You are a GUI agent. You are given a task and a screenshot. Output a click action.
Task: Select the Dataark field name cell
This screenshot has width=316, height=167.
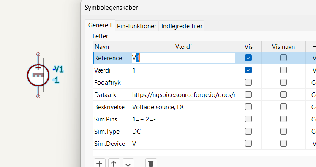[112, 94]
